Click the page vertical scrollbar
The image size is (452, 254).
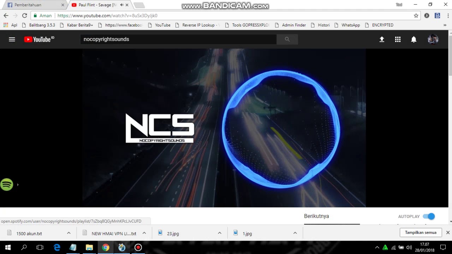coord(450,55)
